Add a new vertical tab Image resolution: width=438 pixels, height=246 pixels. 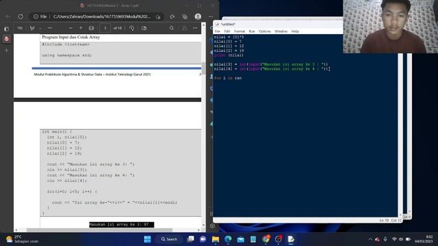pos(7,51)
